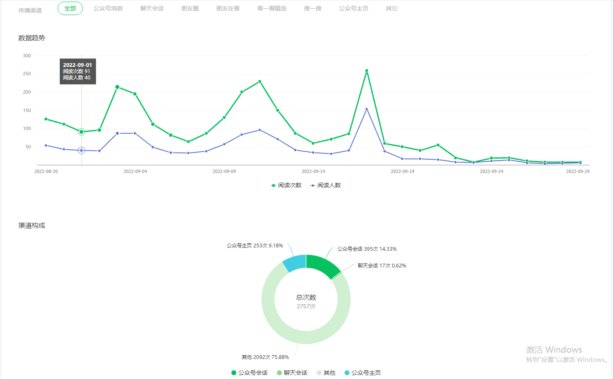Viewport: 613px width, 379px height.
Task: Click the 总次数 center text
Action: [x=306, y=298]
